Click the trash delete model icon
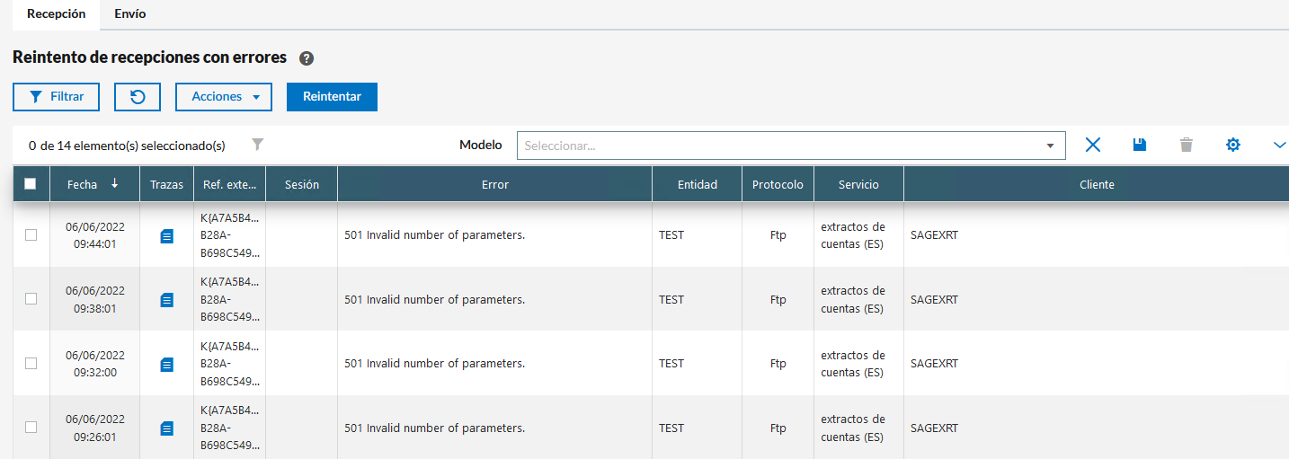Image resolution: width=1289 pixels, height=459 pixels. pos(1187,145)
